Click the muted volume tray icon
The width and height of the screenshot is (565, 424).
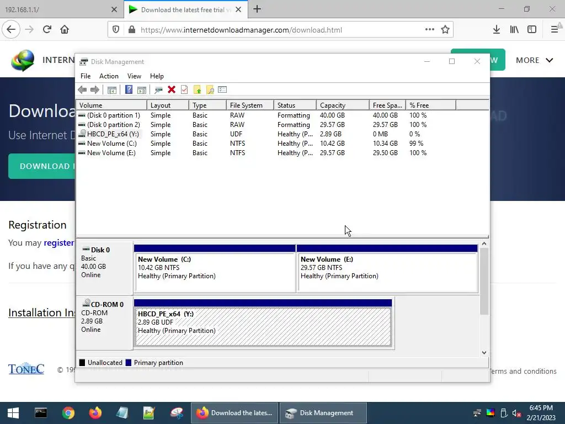click(x=516, y=413)
